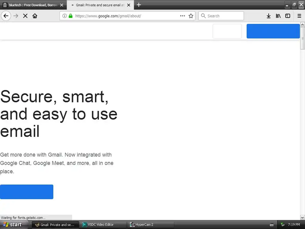Close the Gmail tab
The image size is (305, 229).
coord(129,5)
